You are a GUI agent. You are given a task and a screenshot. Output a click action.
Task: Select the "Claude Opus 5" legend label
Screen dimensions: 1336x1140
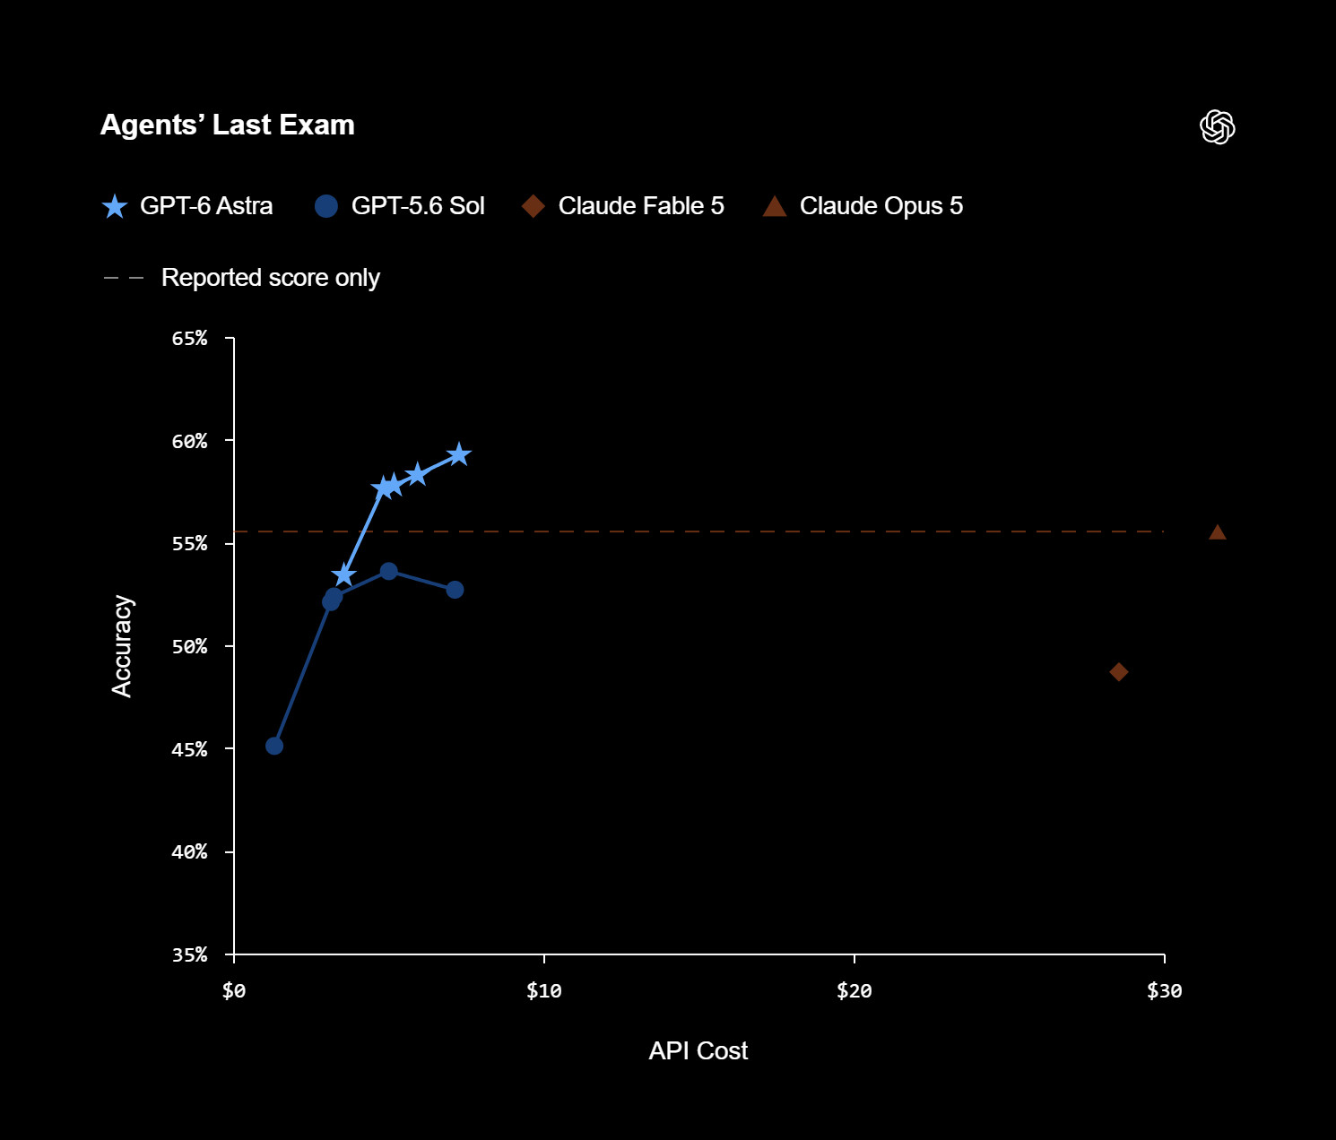(x=881, y=206)
